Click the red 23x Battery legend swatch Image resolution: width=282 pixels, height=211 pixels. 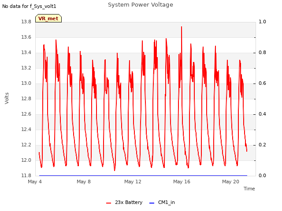click(x=109, y=203)
